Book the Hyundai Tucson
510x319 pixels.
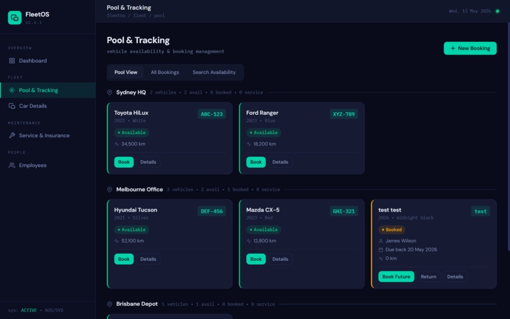tap(124, 259)
